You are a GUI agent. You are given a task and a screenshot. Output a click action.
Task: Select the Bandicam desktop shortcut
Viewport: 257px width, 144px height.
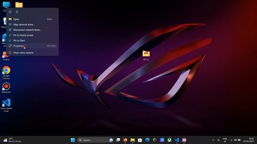[6, 88]
